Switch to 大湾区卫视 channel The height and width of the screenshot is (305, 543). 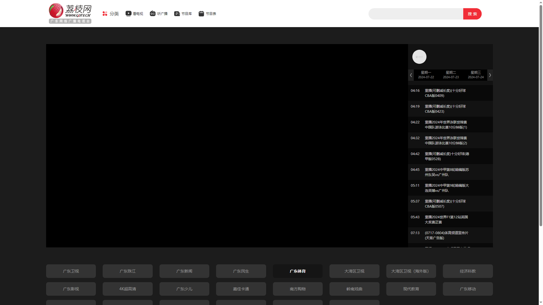(x=354, y=271)
